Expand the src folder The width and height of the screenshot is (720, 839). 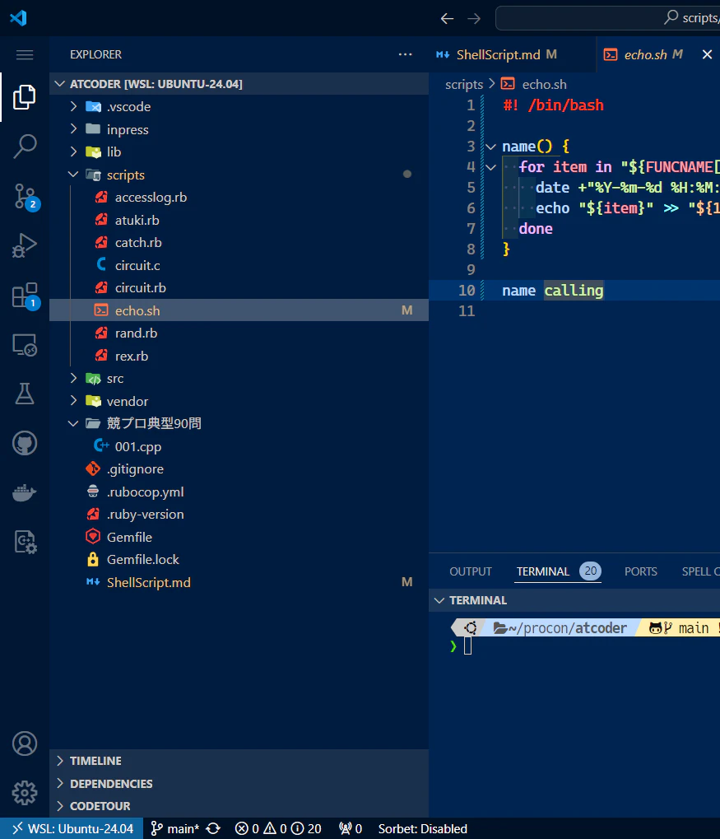coord(239,378)
